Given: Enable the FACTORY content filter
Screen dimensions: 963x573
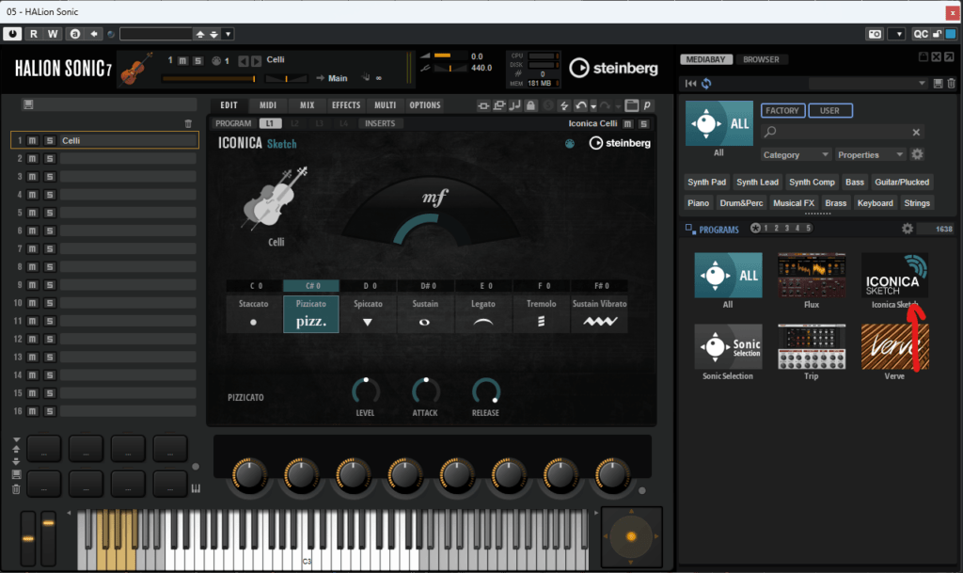Looking at the screenshot, I should point(782,110).
